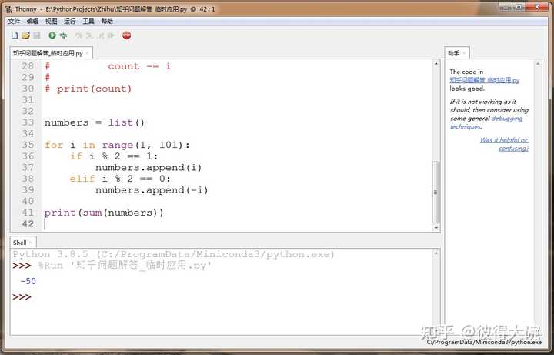Viewport: 554px width, 355px height.
Task: Open the 运行 menu
Action: 69,22
